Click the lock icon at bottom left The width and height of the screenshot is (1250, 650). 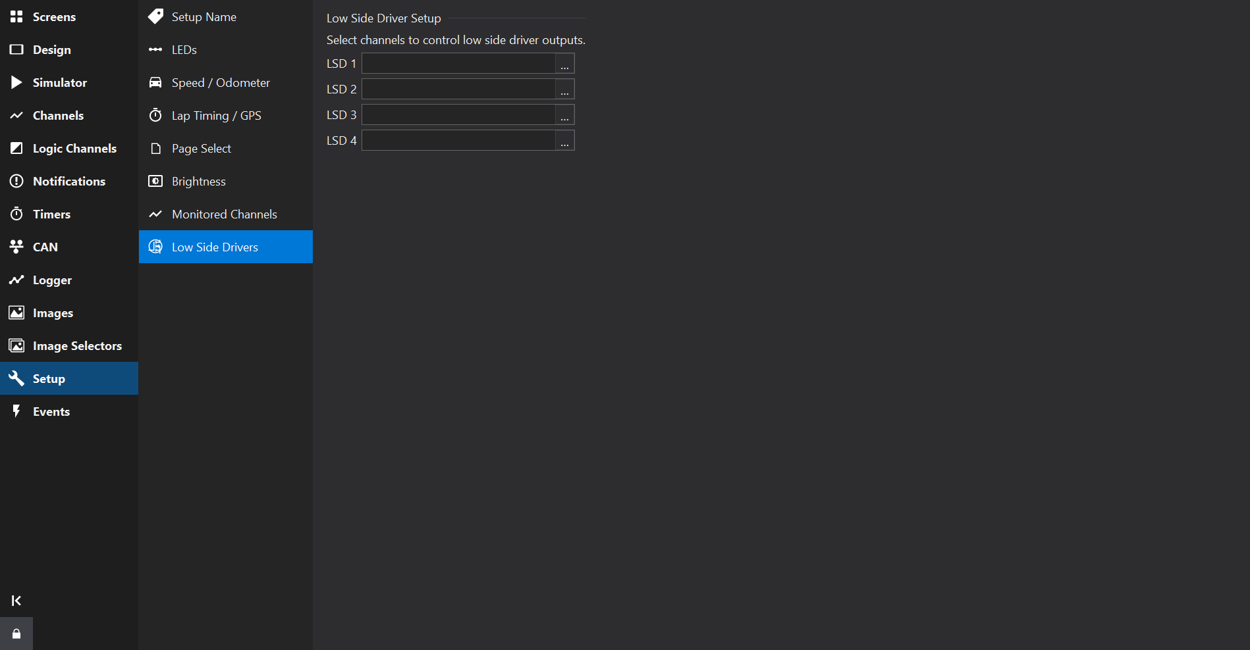coord(16,634)
